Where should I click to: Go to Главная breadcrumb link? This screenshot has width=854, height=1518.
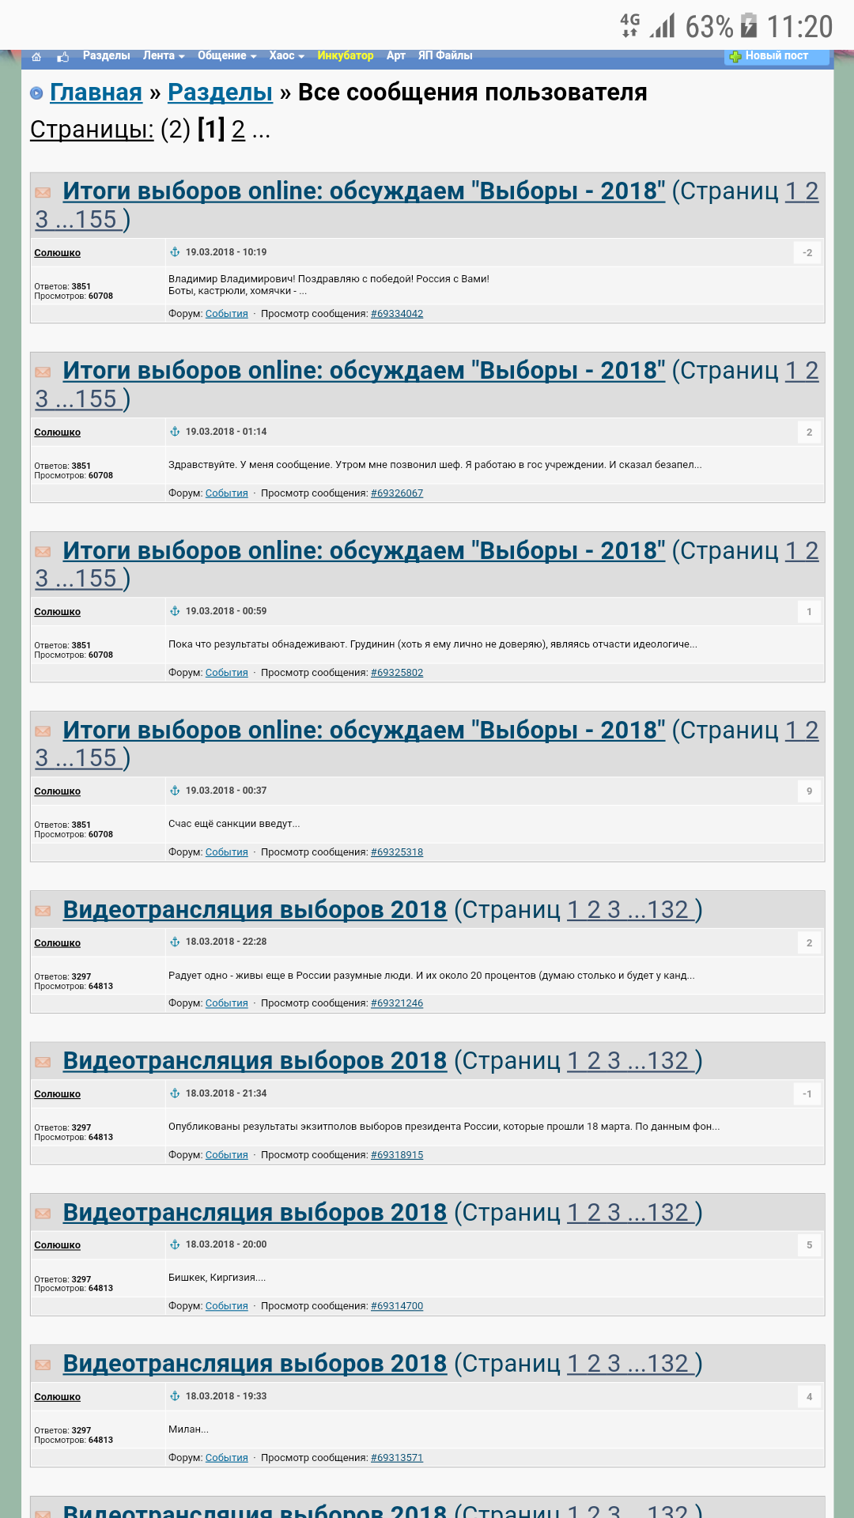click(96, 93)
